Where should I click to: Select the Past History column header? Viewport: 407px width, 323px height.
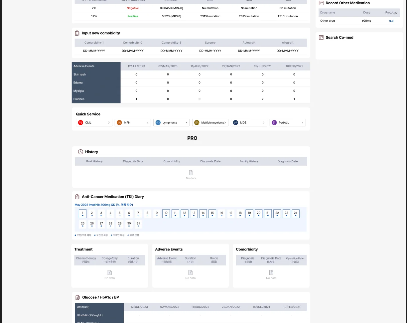pyautogui.click(x=94, y=161)
